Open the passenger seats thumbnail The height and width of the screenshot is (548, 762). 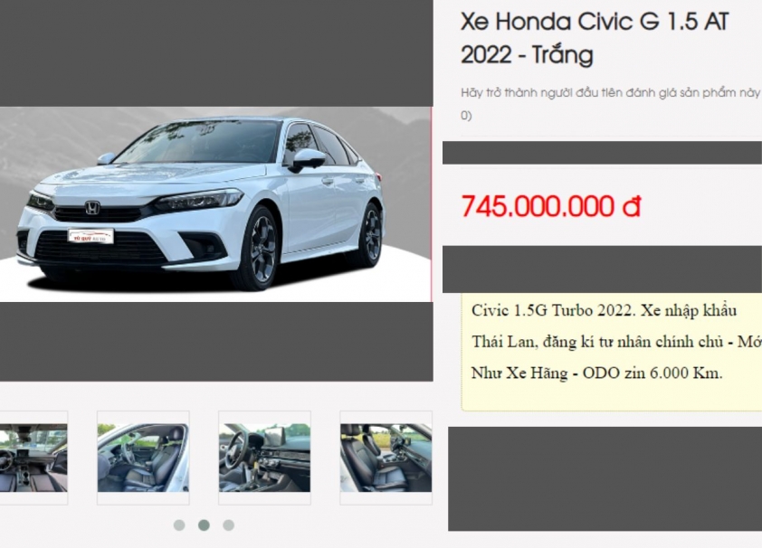pyautogui.click(x=386, y=458)
